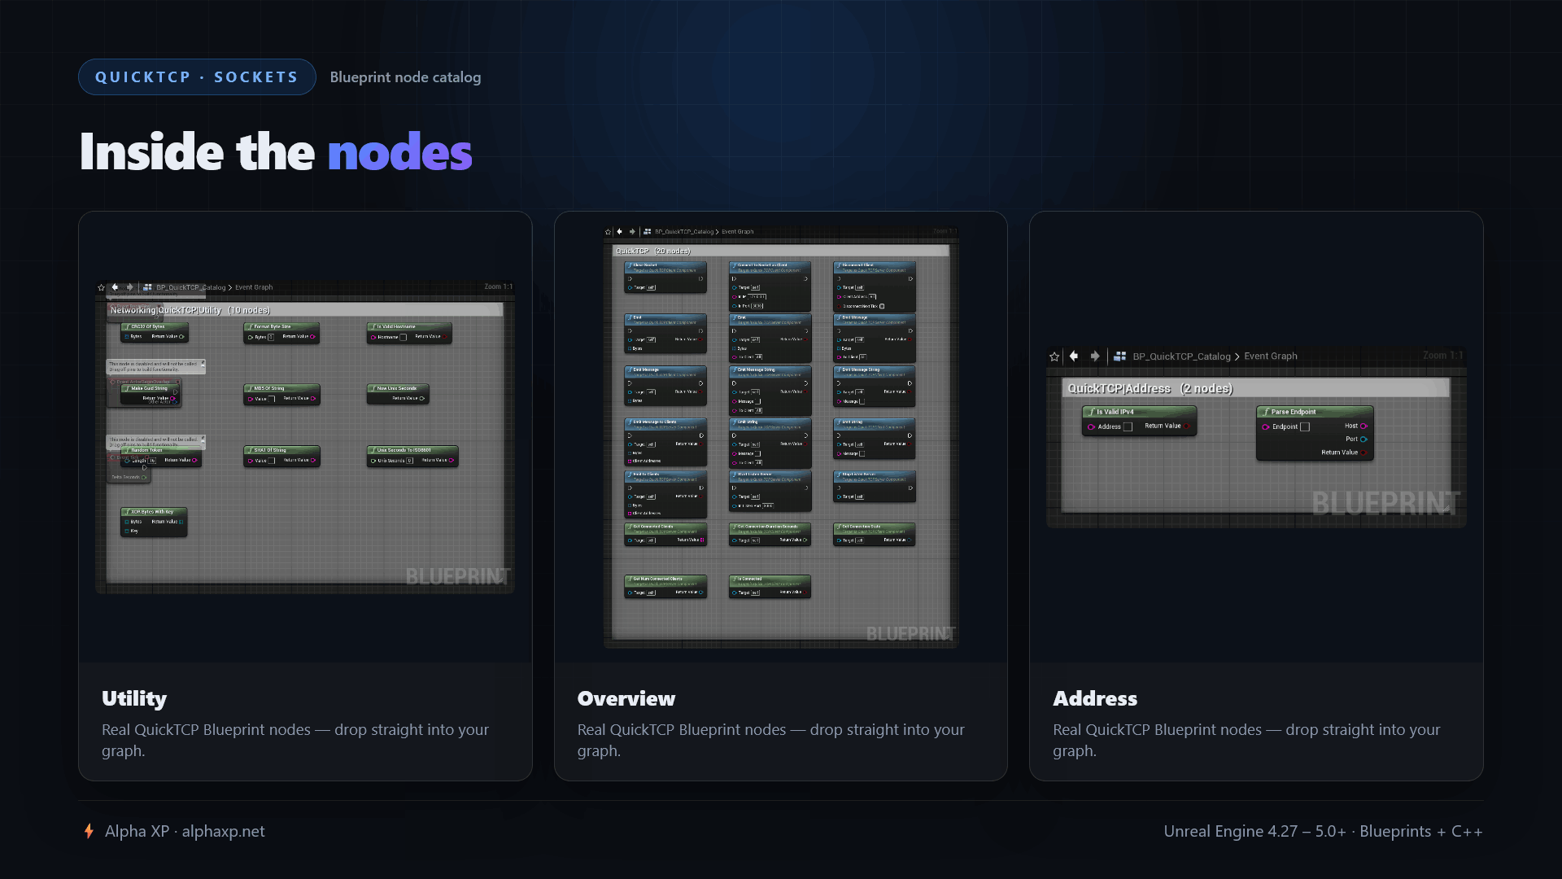Image resolution: width=1562 pixels, height=879 pixels.
Task: Click the Value box on SHA1 Of String
Action: (272, 461)
